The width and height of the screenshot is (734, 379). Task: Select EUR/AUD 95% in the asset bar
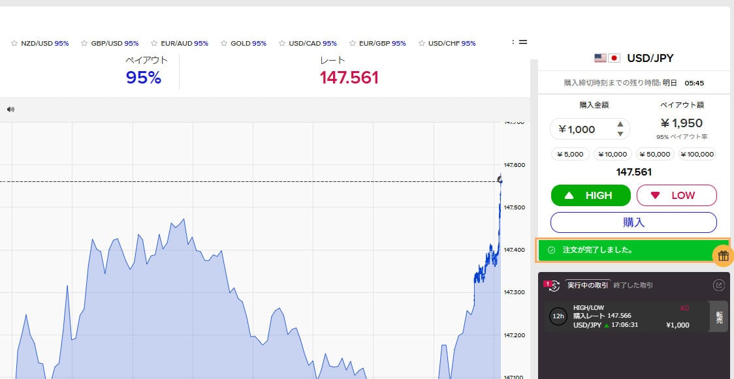tap(184, 44)
